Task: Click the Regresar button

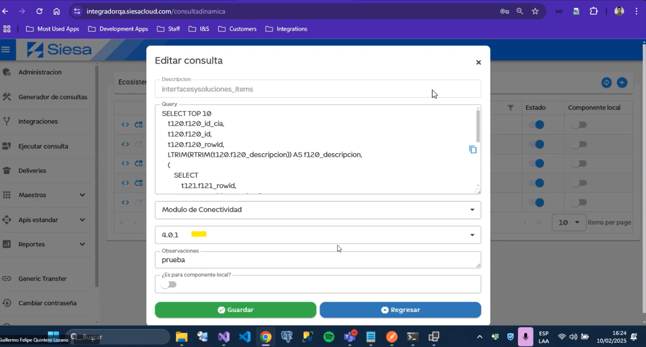Action: click(x=400, y=310)
